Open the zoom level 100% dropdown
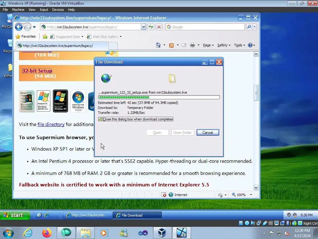 251,195
